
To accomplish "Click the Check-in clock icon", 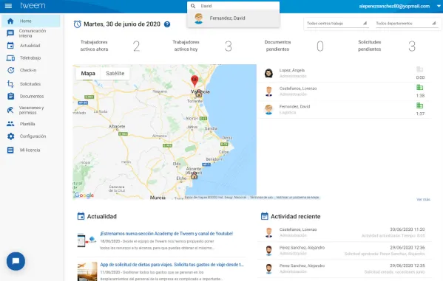I will 10,70.
